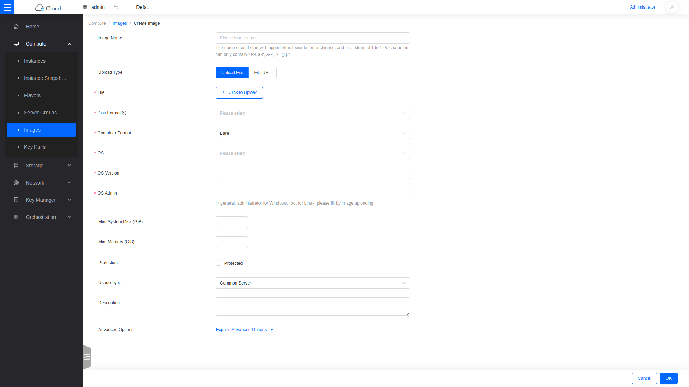Click the Cloud logo
The width and height of the screenshot is (689, 387).
pos(48,8)
